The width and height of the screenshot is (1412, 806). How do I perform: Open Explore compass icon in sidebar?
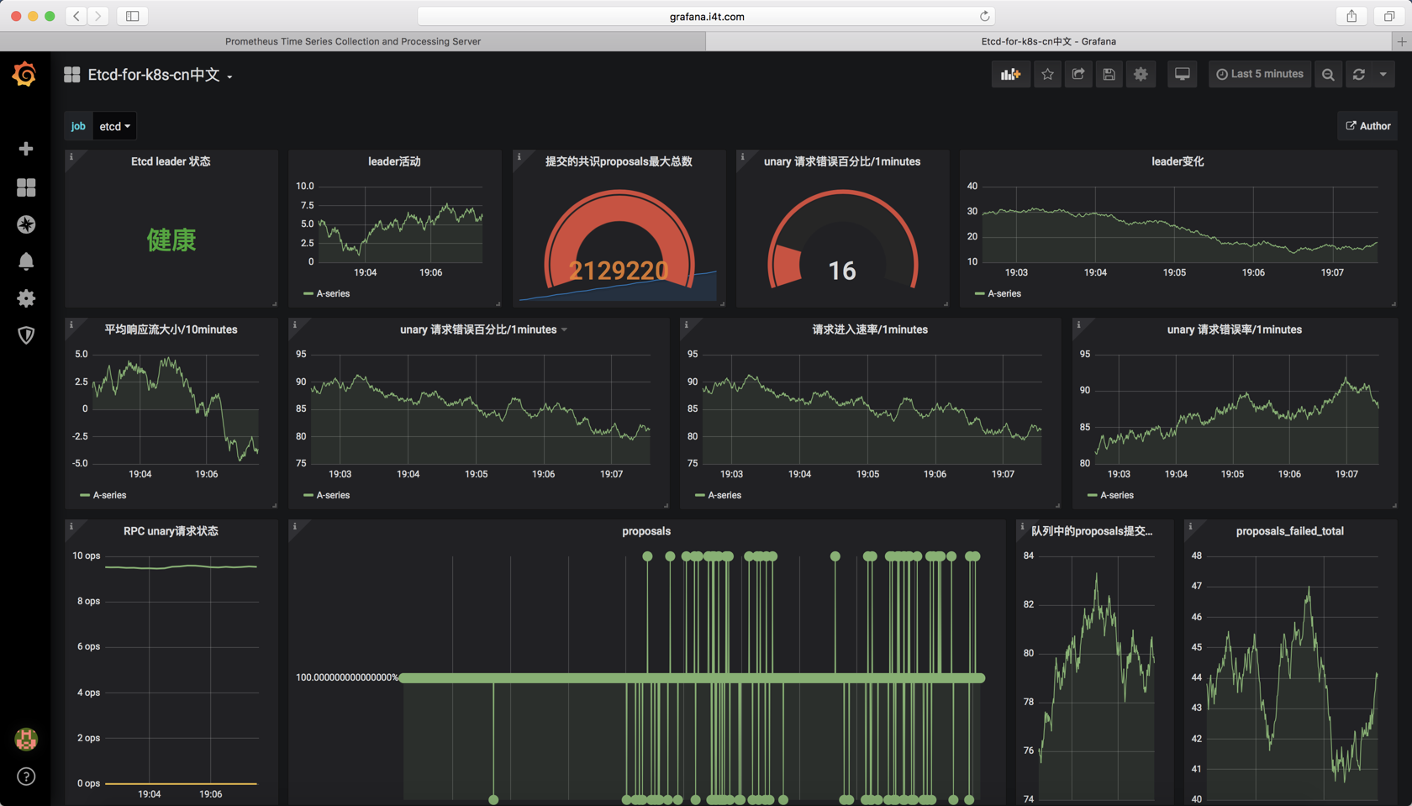click(26, 224)
